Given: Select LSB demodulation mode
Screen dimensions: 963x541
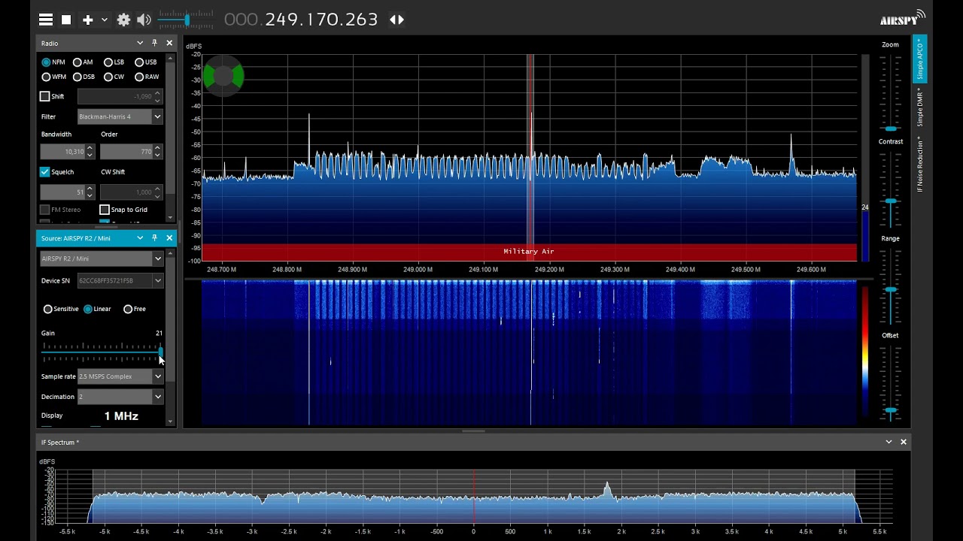Looking at the screenshot, I should [114, 62].
